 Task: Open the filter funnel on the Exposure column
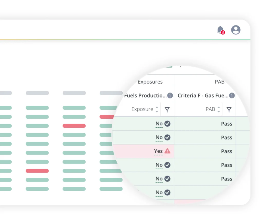coord(167,109)
